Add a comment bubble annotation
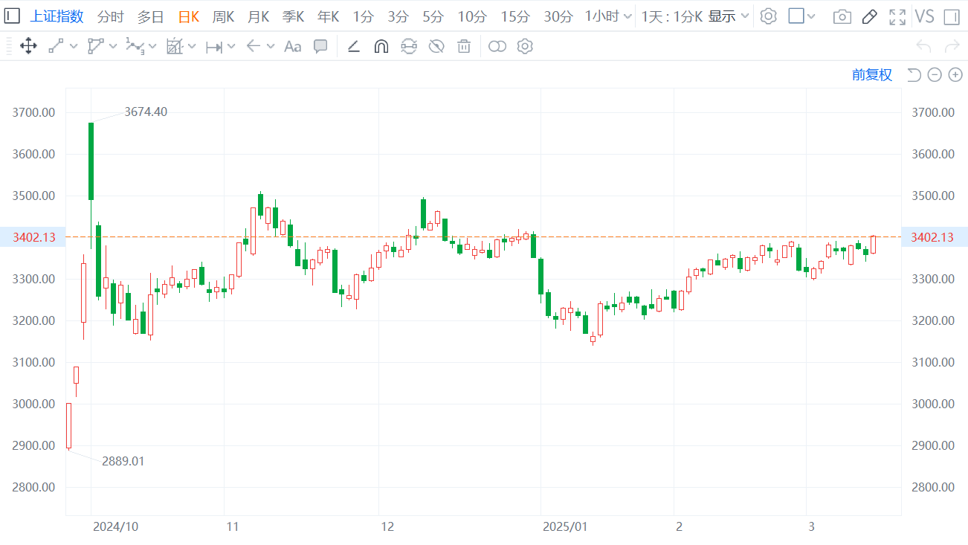Image resolution: width=968 pixels, height=545 pixels. (x=320, y=47)
